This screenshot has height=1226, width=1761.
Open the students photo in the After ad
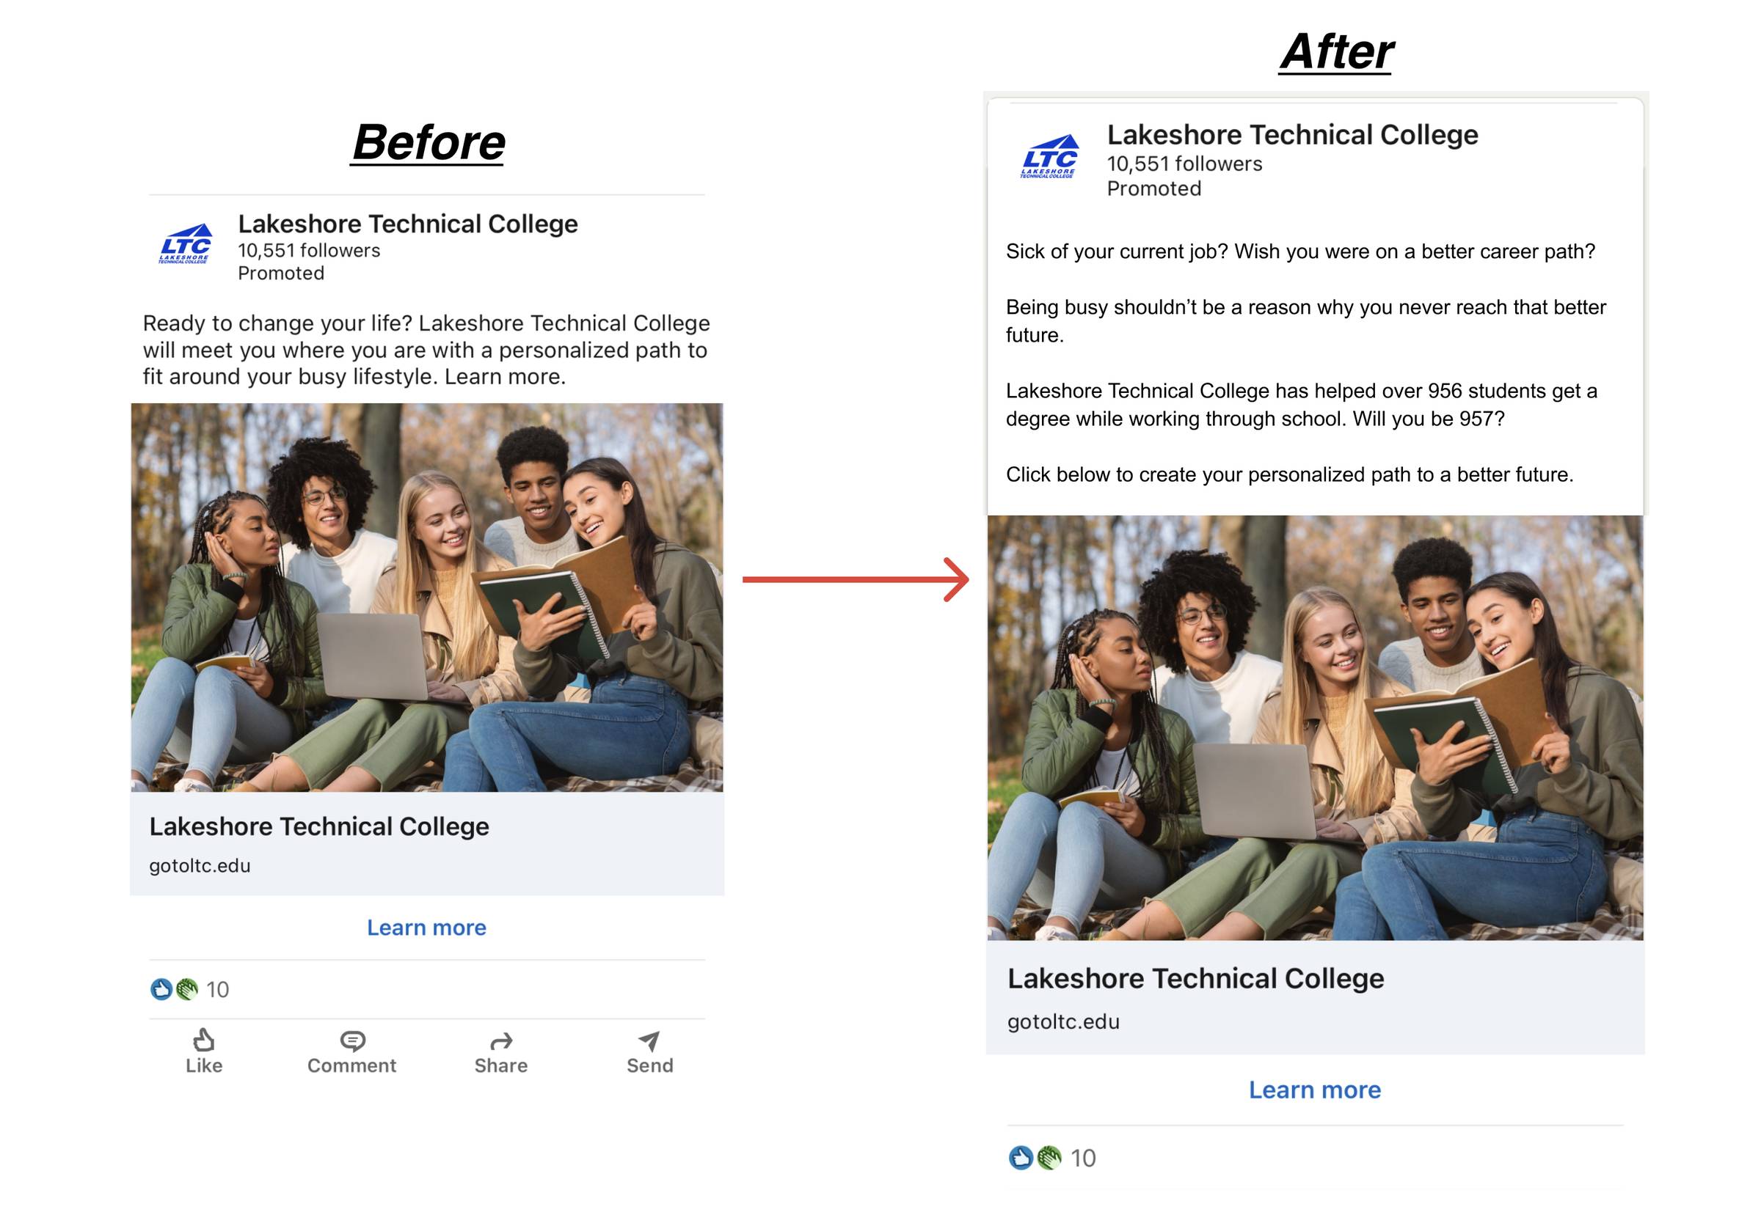pyautogui.click(x=1315, y=728)
